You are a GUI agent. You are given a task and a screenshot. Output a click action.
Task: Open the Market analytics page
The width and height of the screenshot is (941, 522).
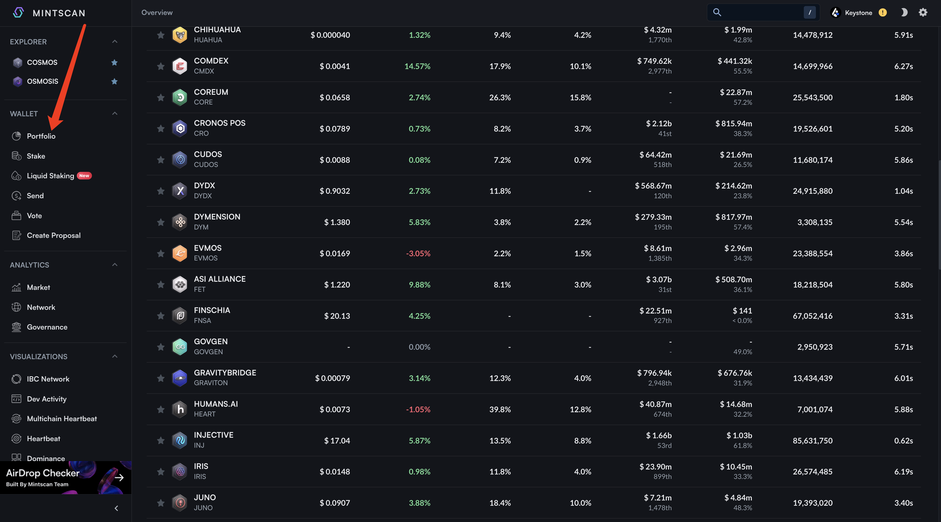[38, 287]
